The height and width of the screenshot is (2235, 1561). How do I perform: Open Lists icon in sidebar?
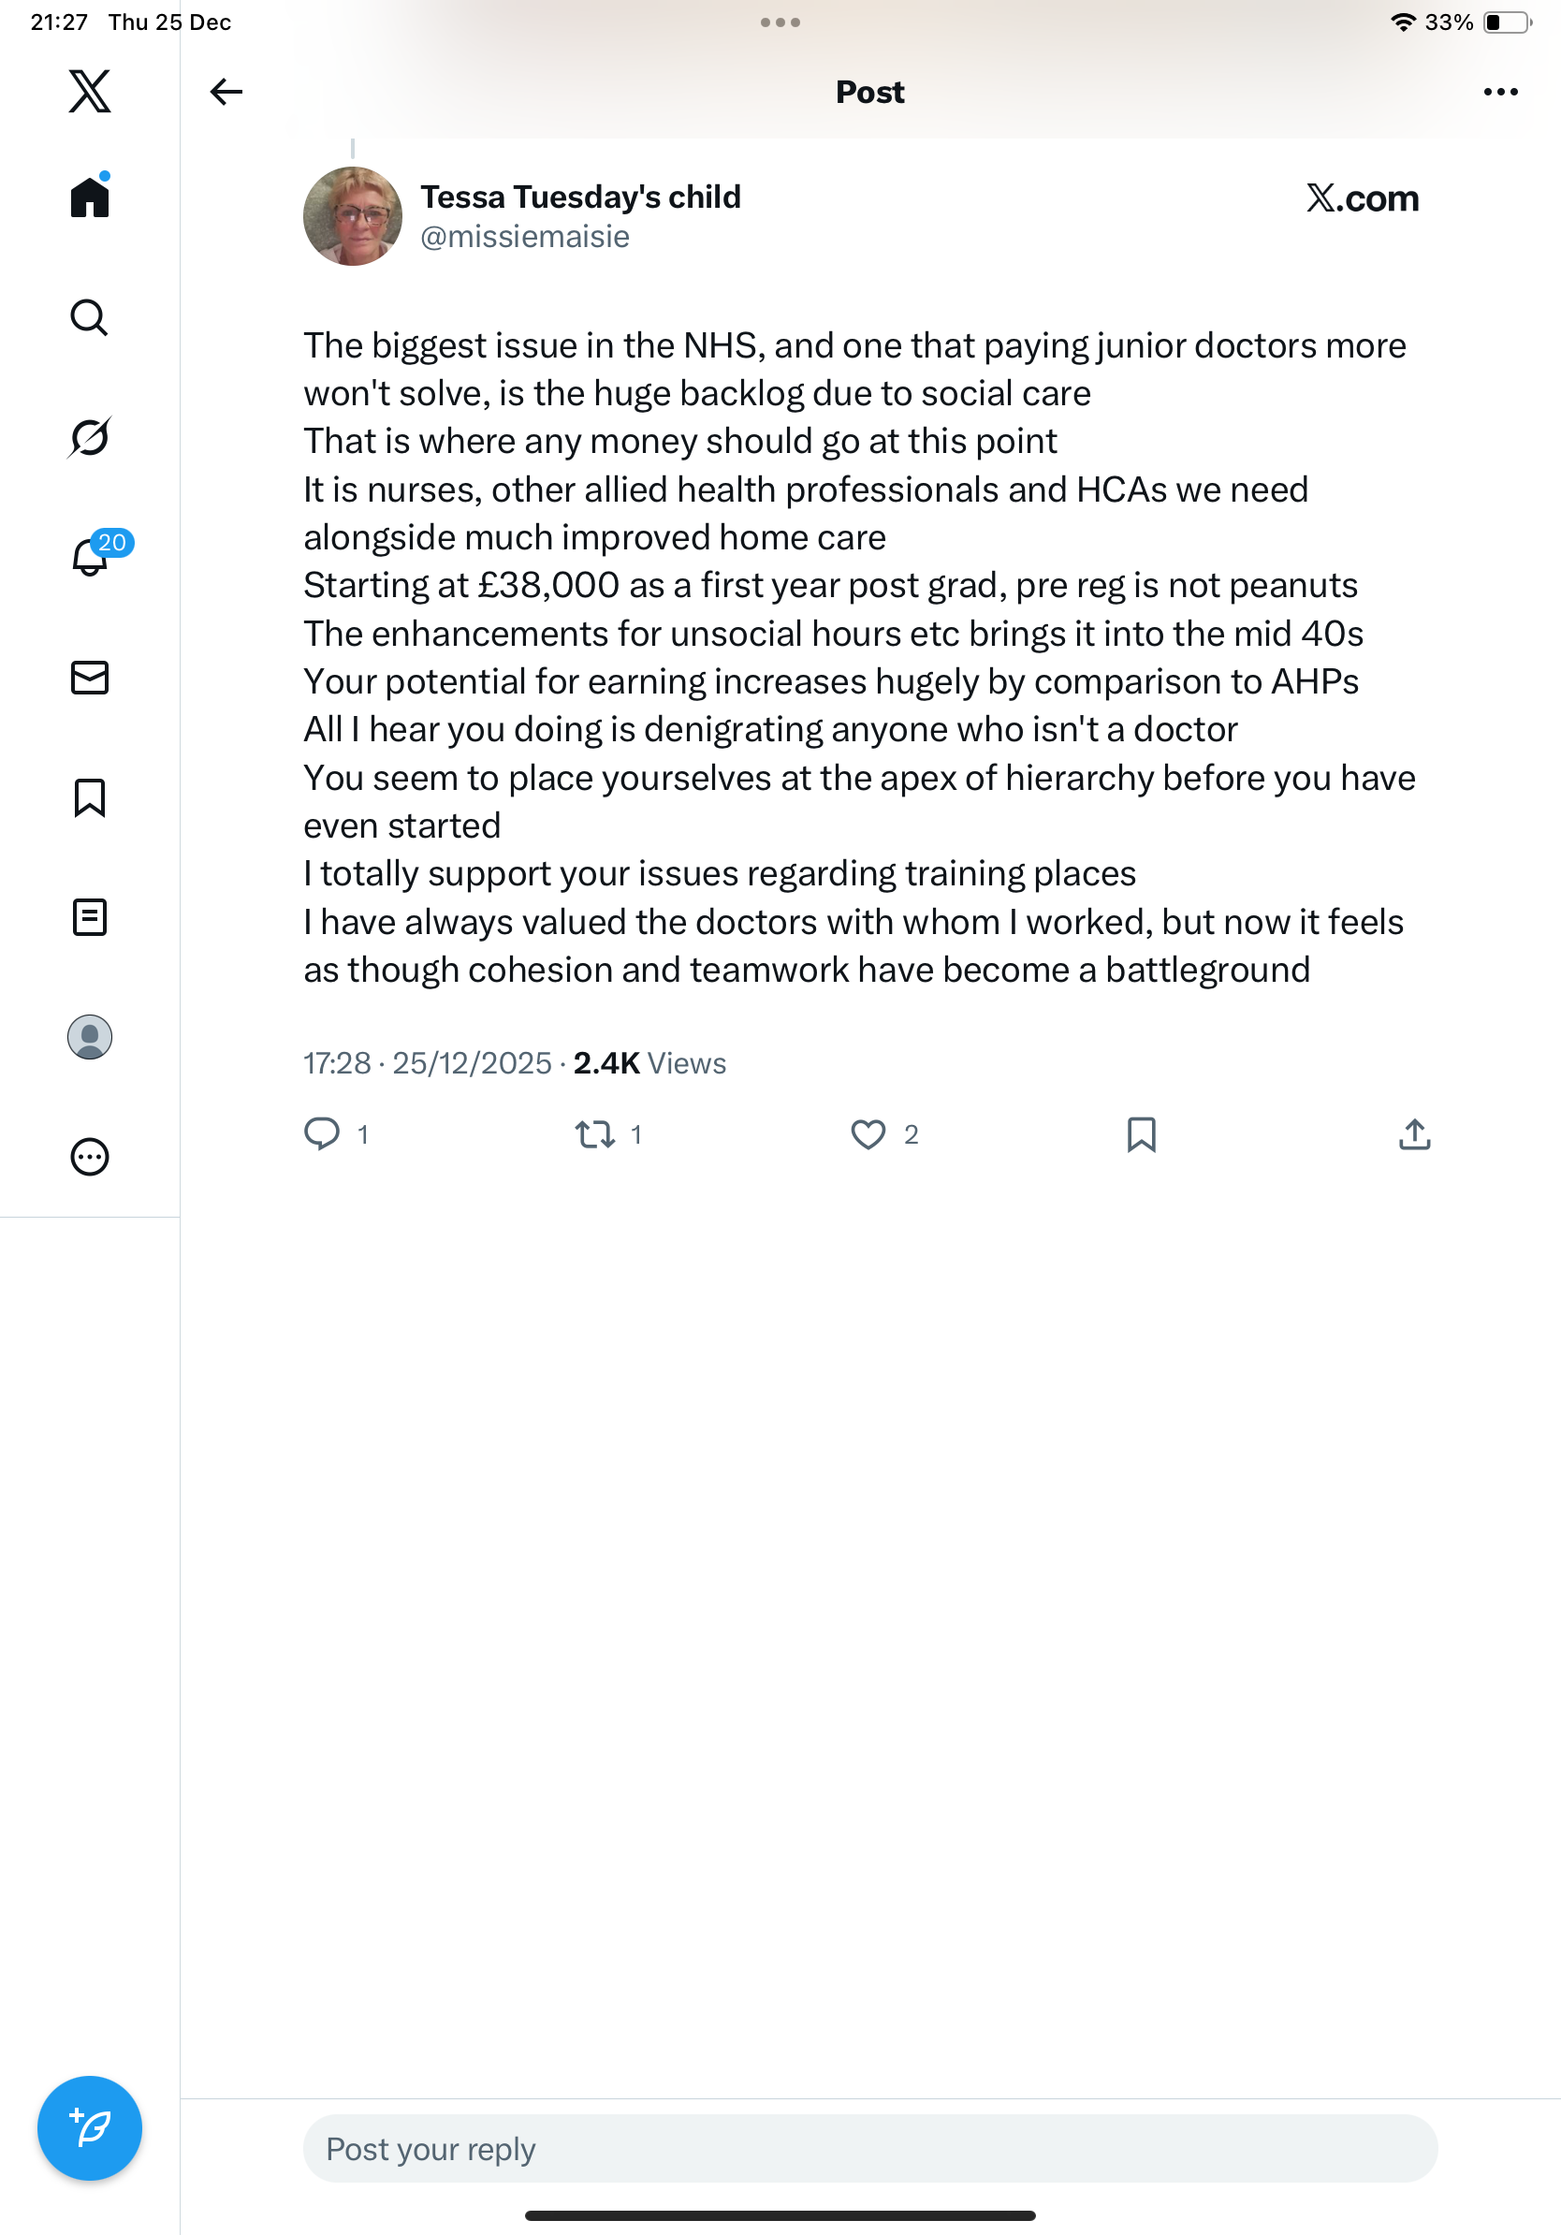tap(90, 917)
